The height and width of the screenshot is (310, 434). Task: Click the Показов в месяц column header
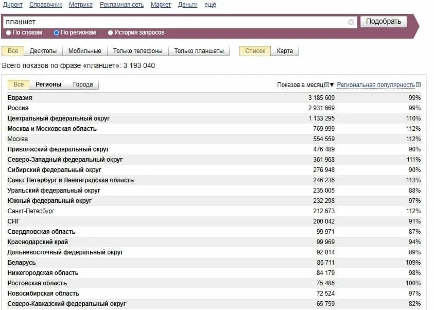300,85
